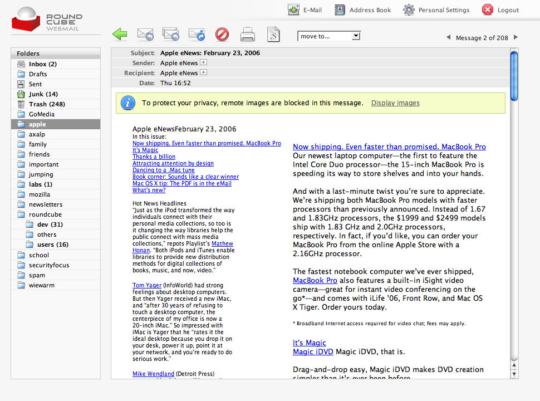
Task: Go back with the green arrow icon
Action: (120, 34)
